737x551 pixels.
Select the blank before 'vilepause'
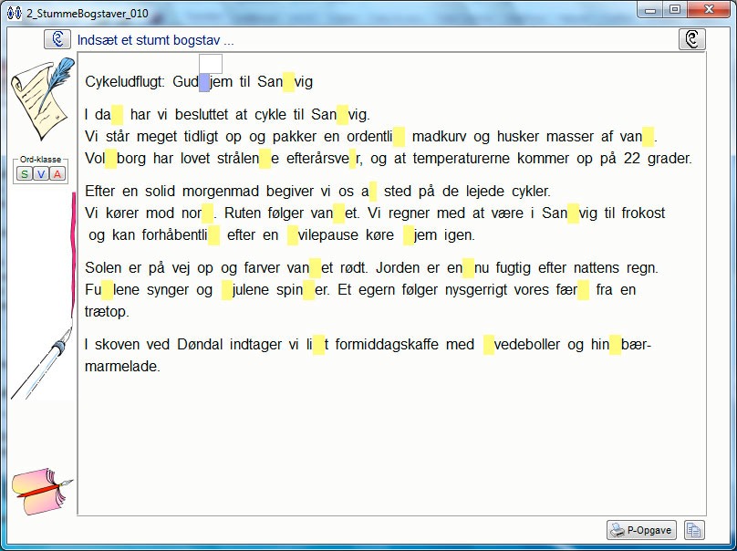click(293, 235)
